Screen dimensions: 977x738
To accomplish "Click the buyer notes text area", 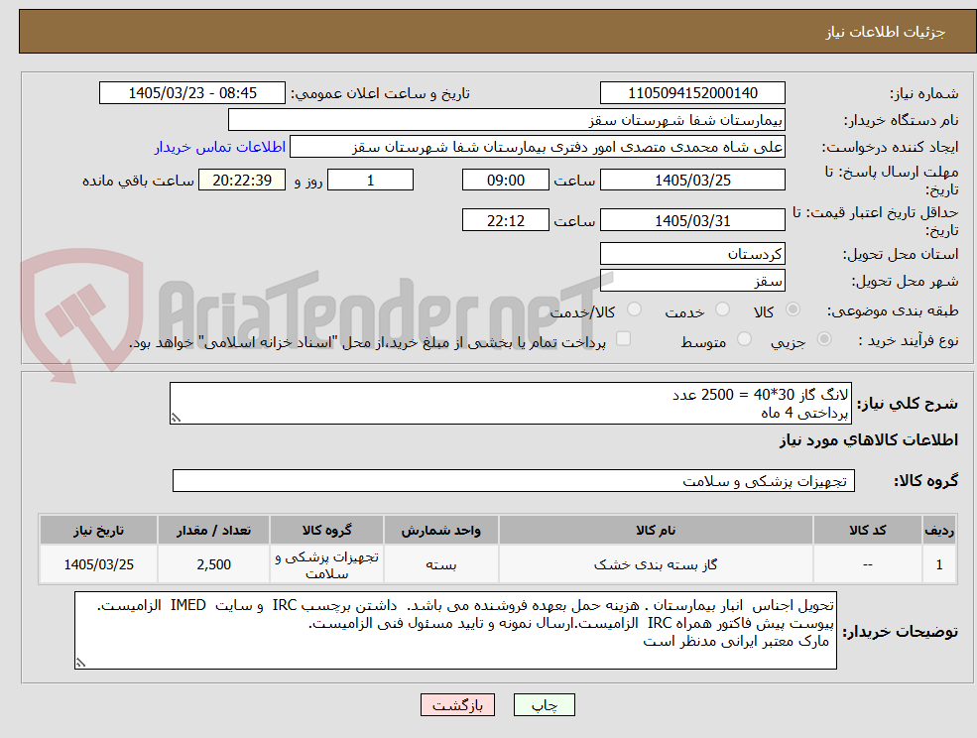I will pos(455,630).
